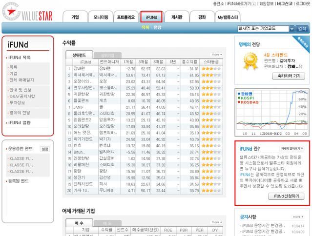Click more in the 공지사항 panel
This screenshot has height=236, width=312.
coord(298,216)
